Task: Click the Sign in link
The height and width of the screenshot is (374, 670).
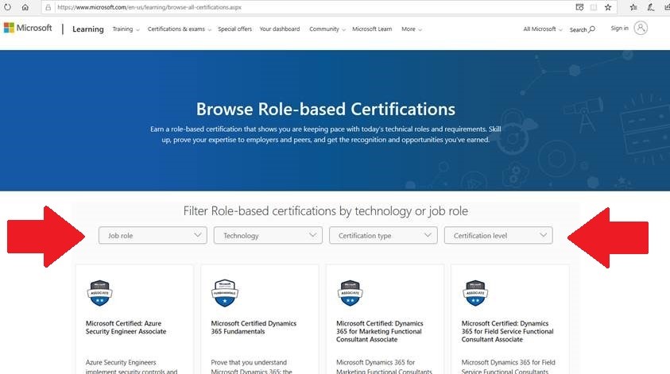Action: pyautogui.click(x=620, y=28)
